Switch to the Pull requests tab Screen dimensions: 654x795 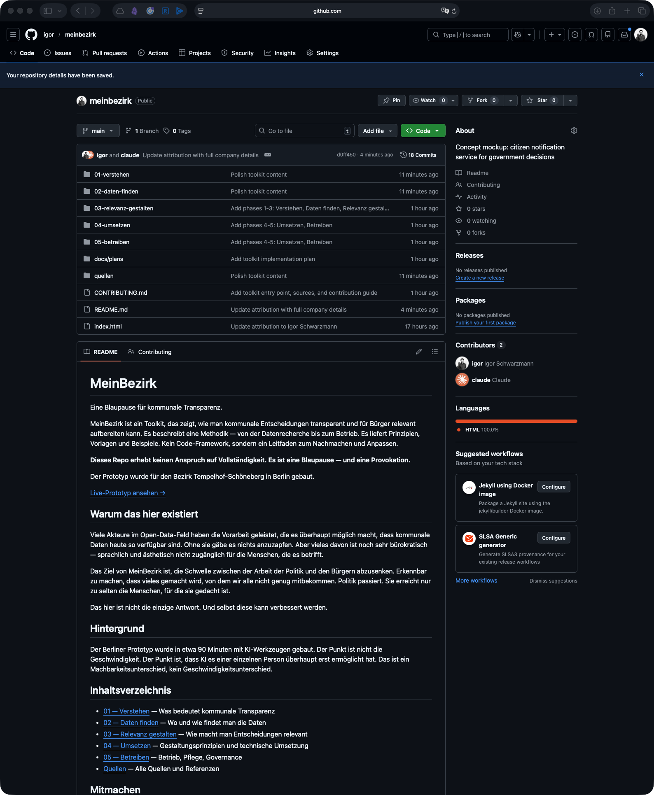105,53
